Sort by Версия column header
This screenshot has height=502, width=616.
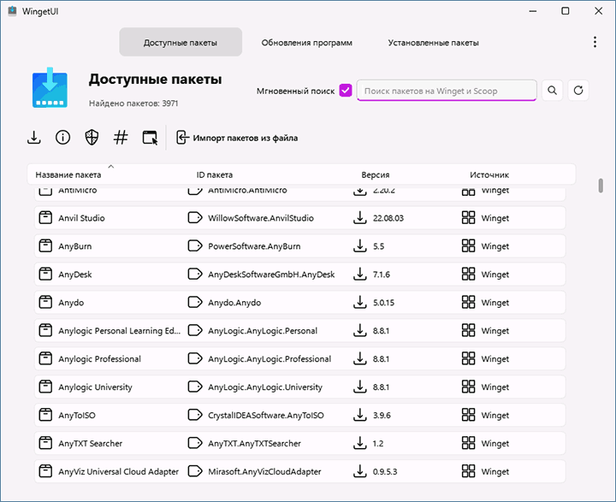click(x=376, y=174)
